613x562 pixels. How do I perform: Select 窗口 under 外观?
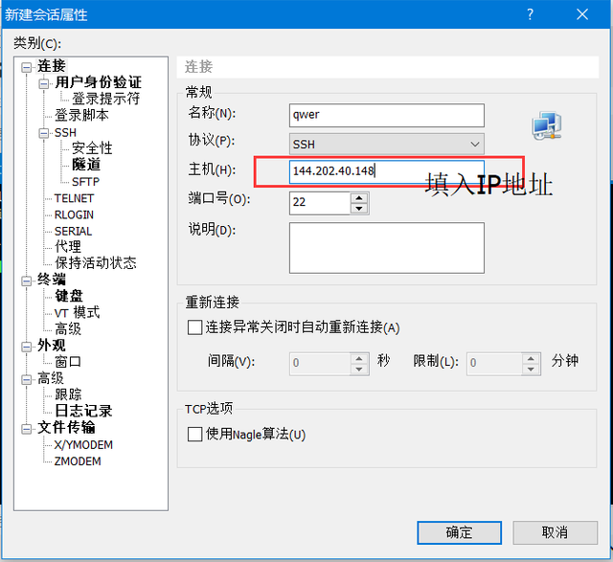coord(68,362)
